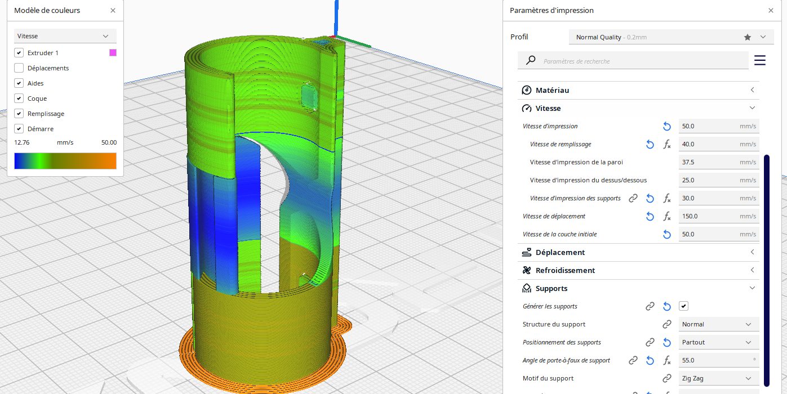Click link icon next to Vitesse d'impression des supports

(x=633, y=198)
